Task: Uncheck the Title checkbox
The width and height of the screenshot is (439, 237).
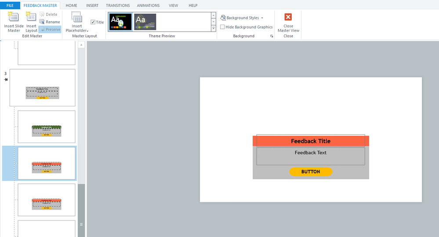Action: [93, 22]
